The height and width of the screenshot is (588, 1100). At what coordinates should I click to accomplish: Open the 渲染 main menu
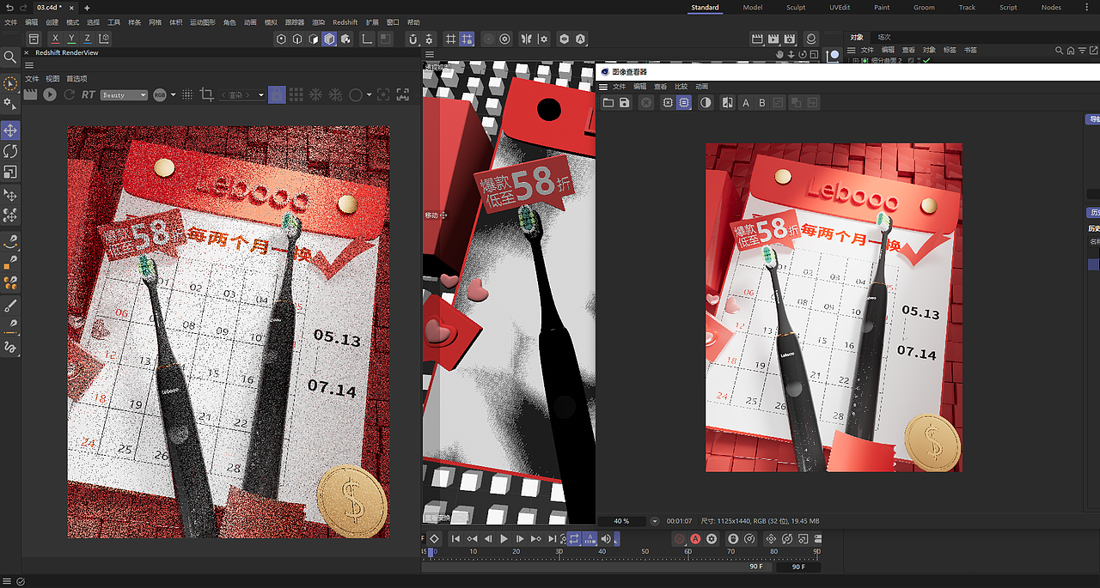tap(318, 22)
